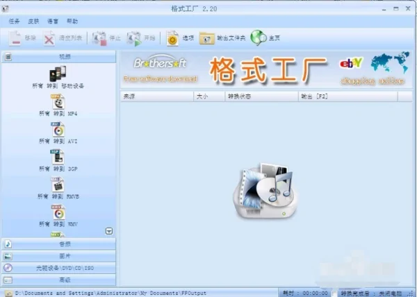Click the 关闭电脑 text in status bar
The height and width of the screenshot is (297, 417).
pos(391,294)
